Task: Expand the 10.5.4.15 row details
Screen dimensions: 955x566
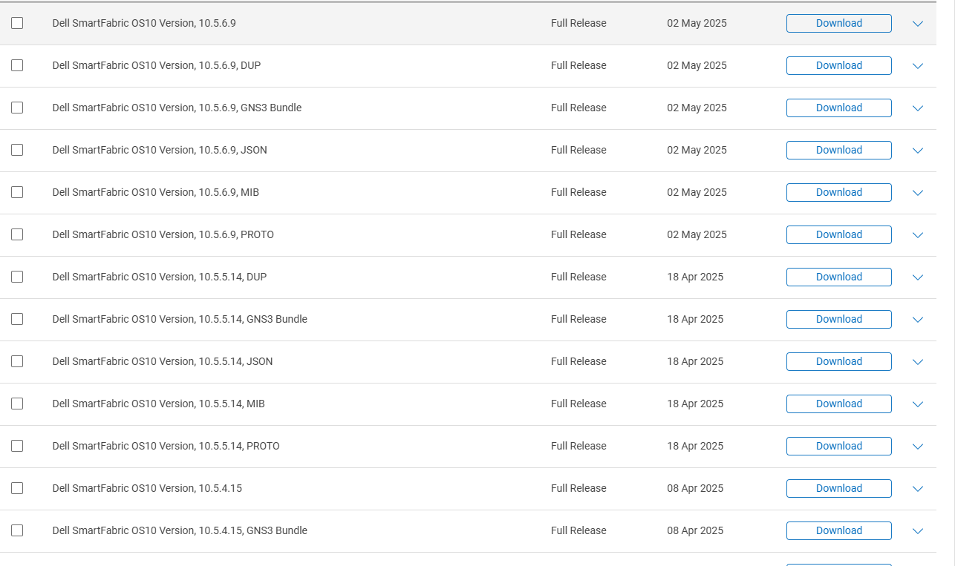Action: tap(918, 489)
